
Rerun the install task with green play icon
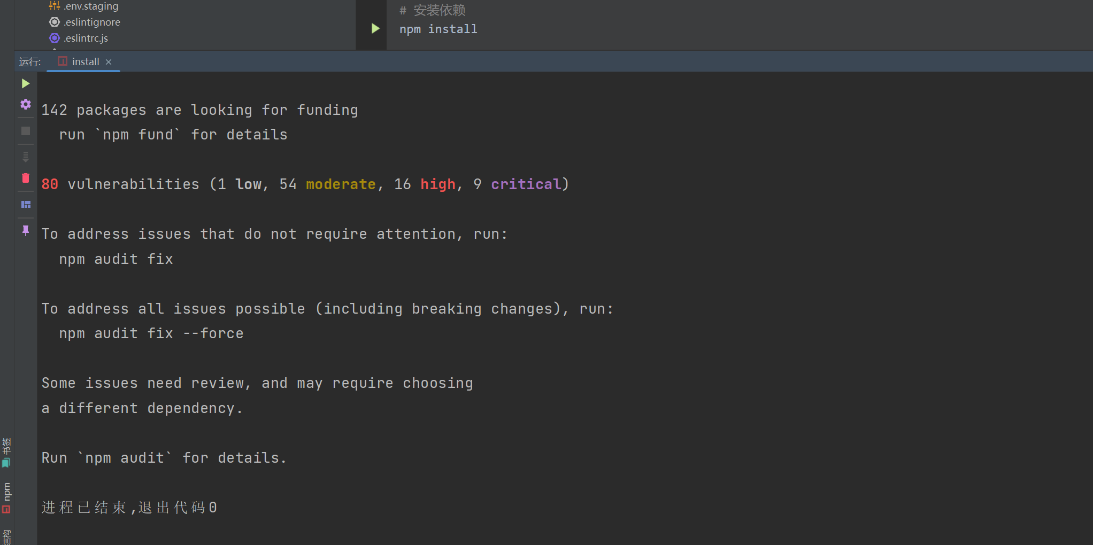click(x=25, y=83)
